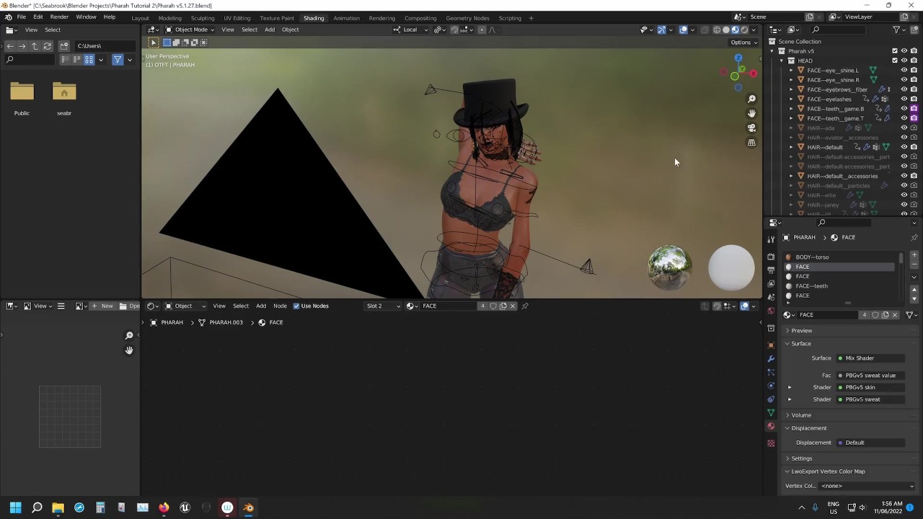
Task: Open the node editor Node menu
Action: pyautogui.click(x=280, y=306)
